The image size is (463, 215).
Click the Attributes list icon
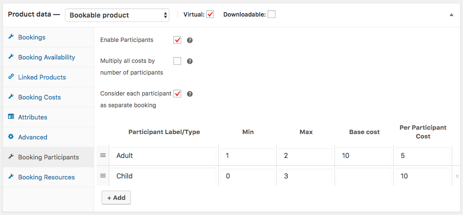11,117
